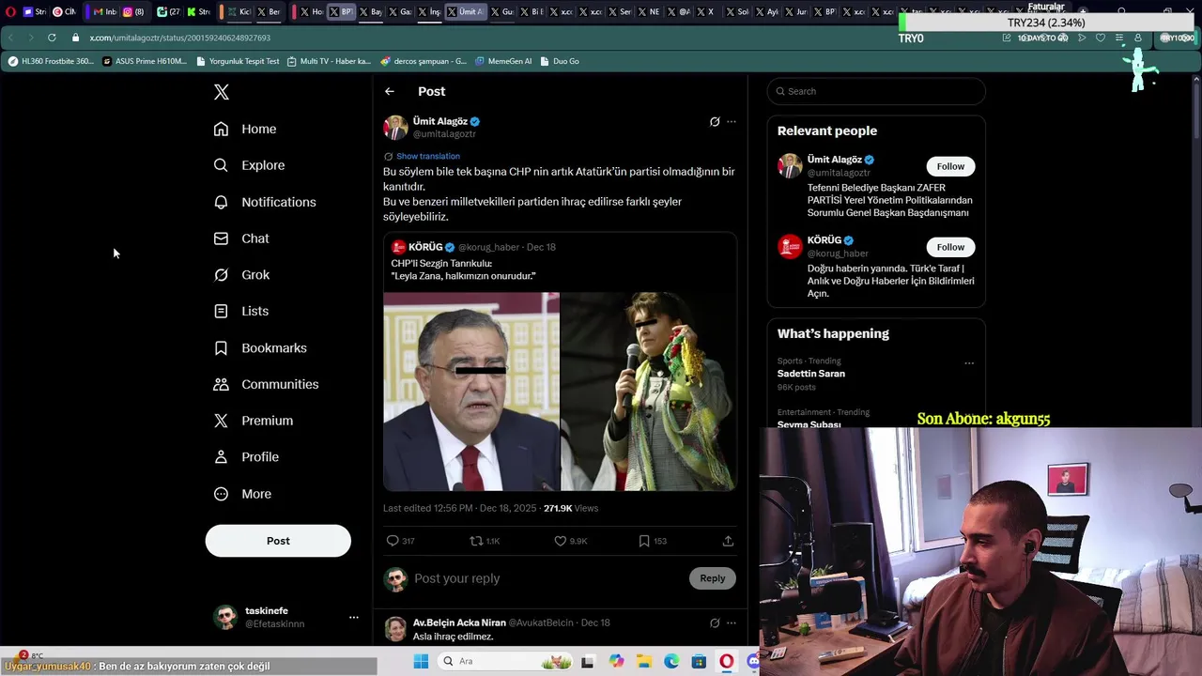The width and height of the screenshot is (1202, 676).
Task: Click the X logo in the sidebar
Action: coord(221,92)
